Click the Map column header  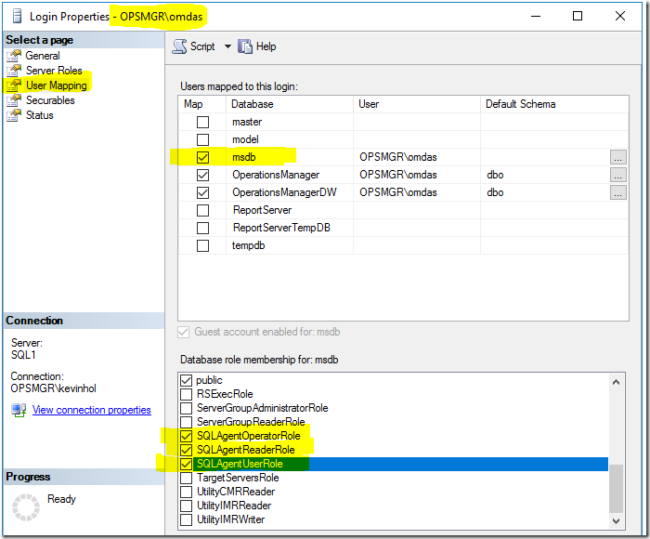tap(202, 104)
